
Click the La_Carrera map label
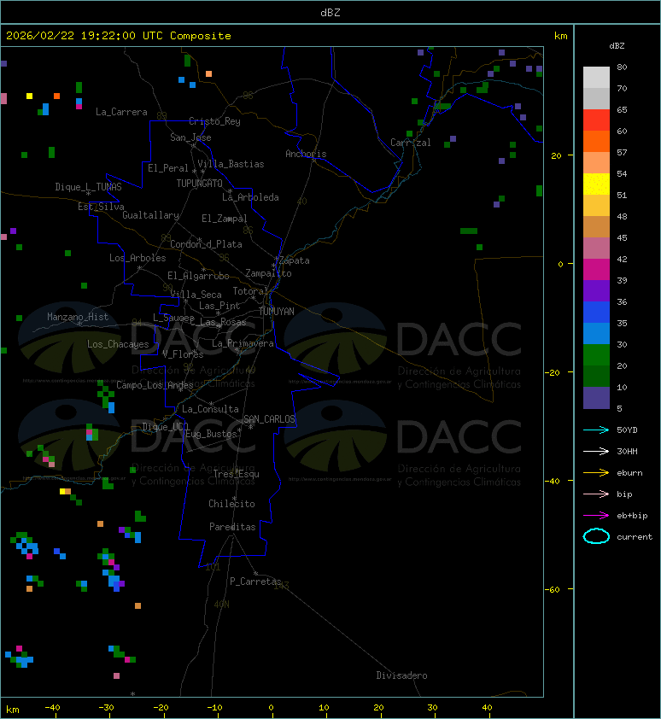[121, 112]
